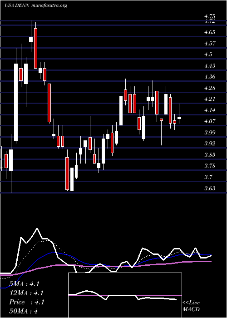The height and width of the screenshot is (318, 227).
Task: Click the 4.57 price axis label
Action: (x=210, y=44)
